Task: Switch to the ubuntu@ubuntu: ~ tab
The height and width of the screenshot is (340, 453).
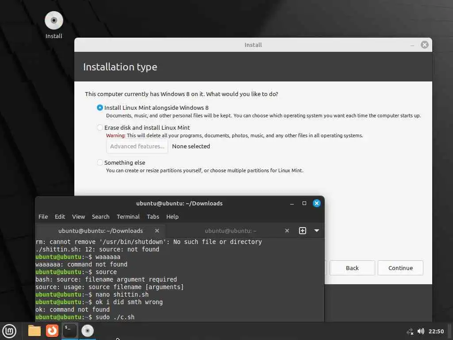Action: [230, 231]
